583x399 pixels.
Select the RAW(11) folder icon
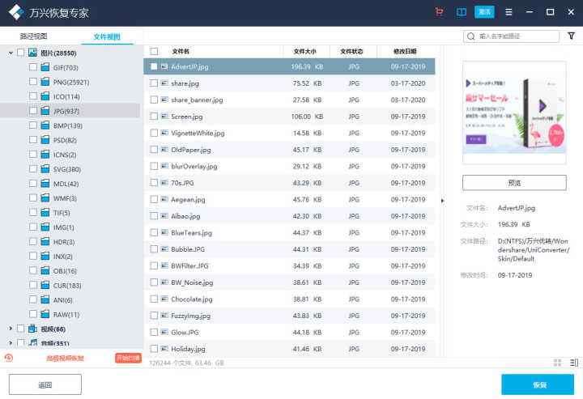click(45, 314)
